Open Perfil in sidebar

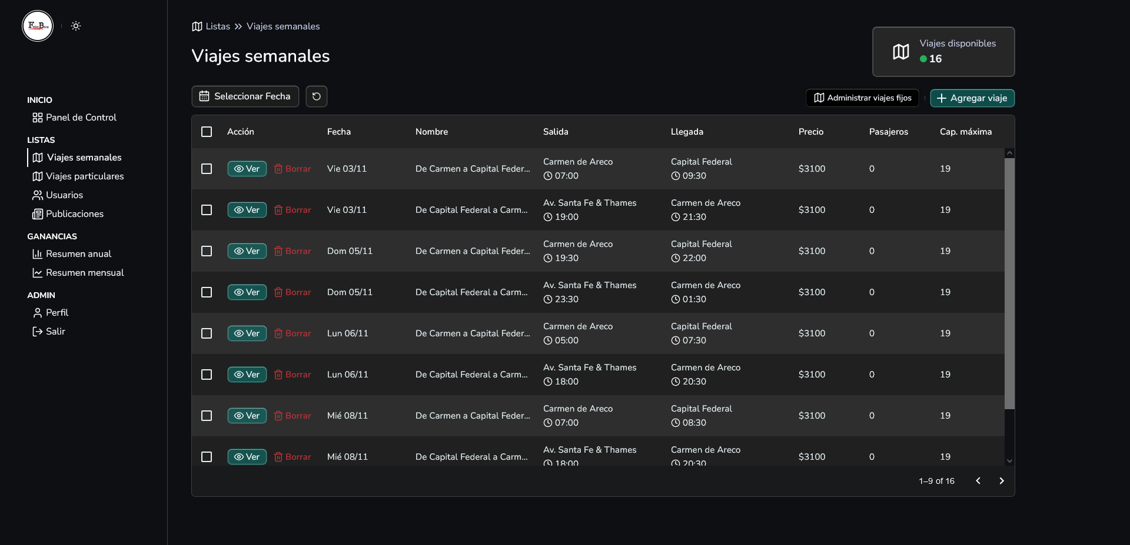[x=51, y=313]
